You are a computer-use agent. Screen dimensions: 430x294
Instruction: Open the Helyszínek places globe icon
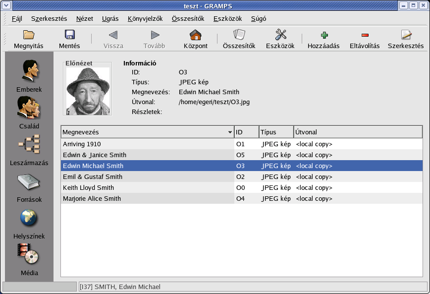(x=29, y=219)
